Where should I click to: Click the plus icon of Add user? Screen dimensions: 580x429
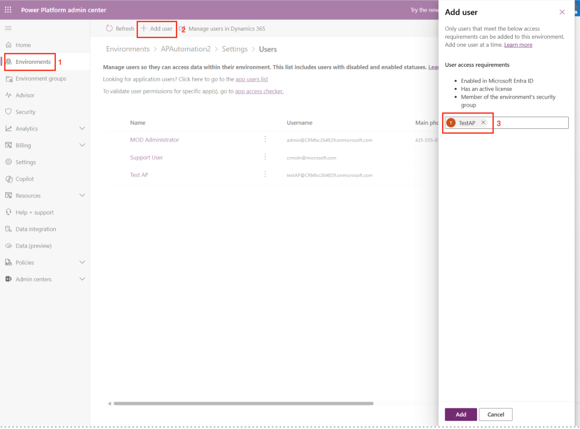[144, 28]
